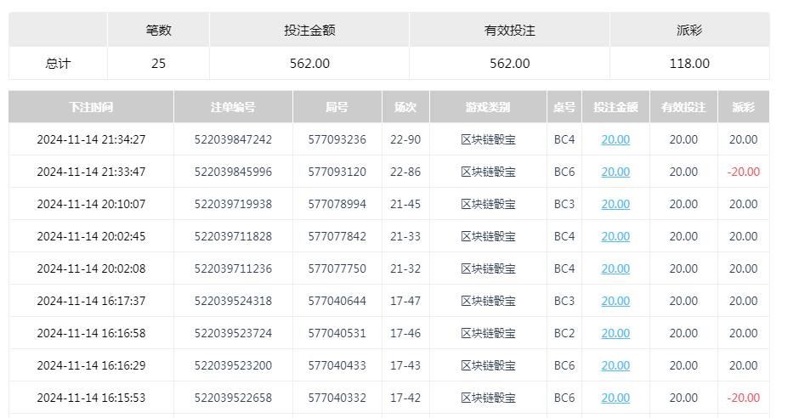
Task: Click the 注单编号 column header
Action: click(233, 107)
